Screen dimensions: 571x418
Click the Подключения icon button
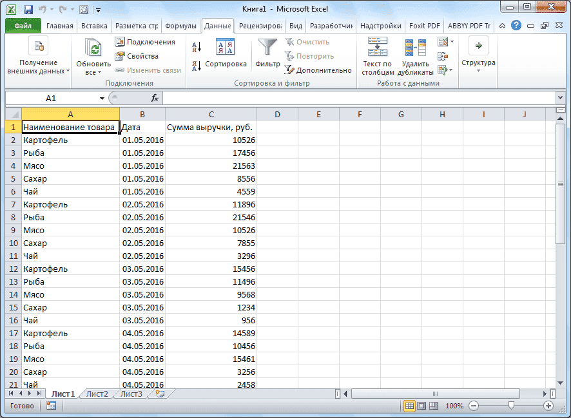119,41
